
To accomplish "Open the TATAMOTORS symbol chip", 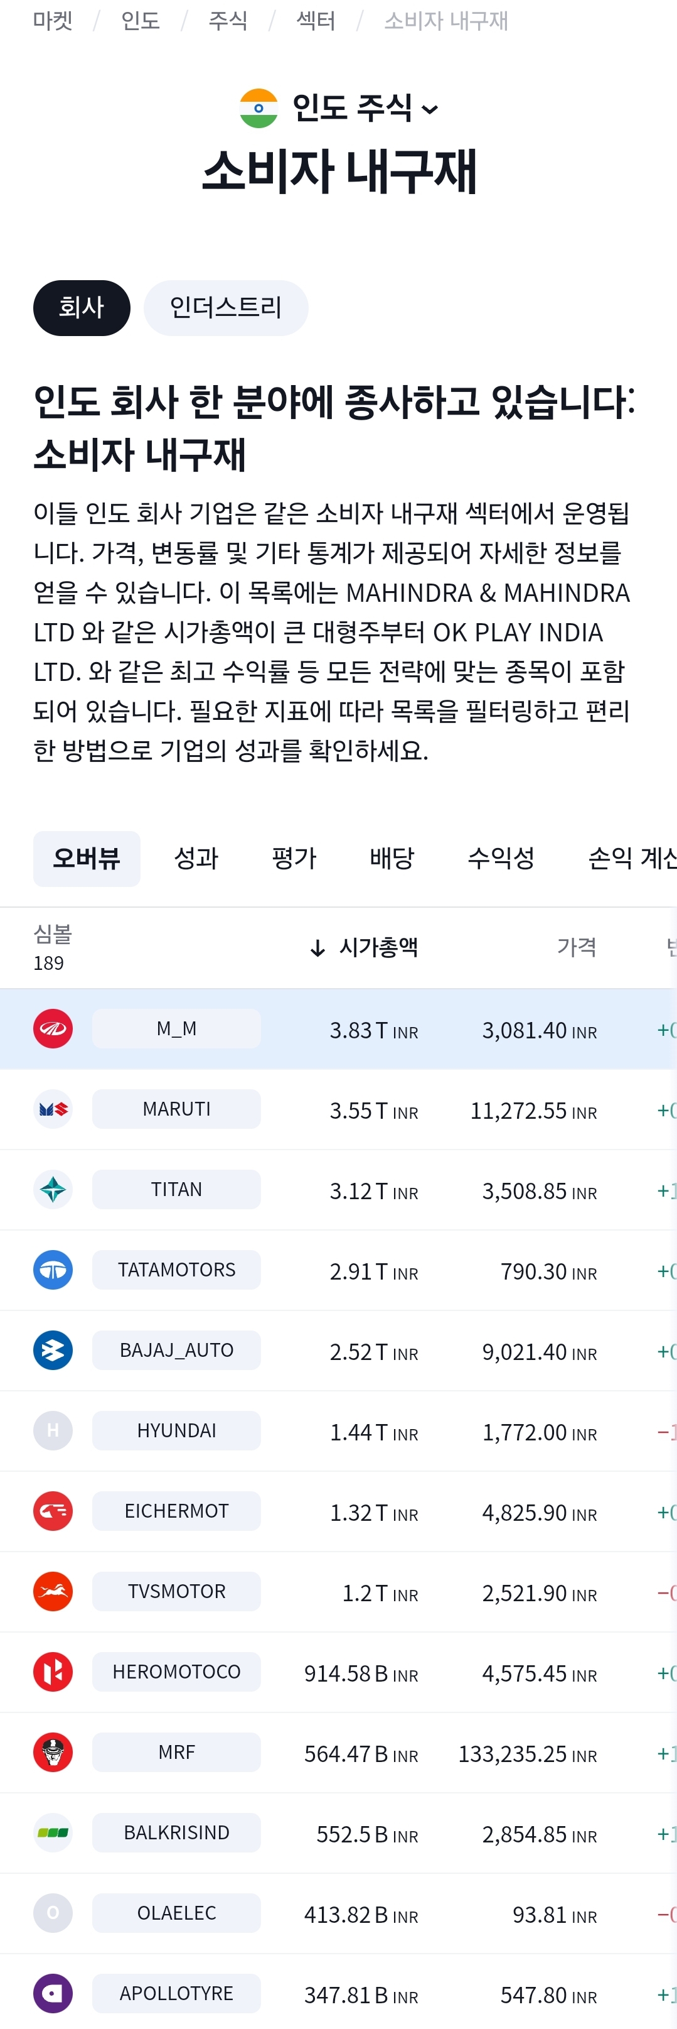I will [176, 1270].
